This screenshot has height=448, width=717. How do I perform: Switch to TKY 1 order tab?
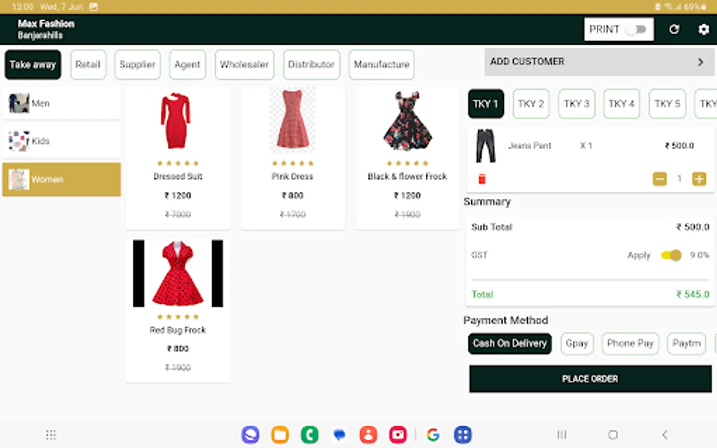486,104
